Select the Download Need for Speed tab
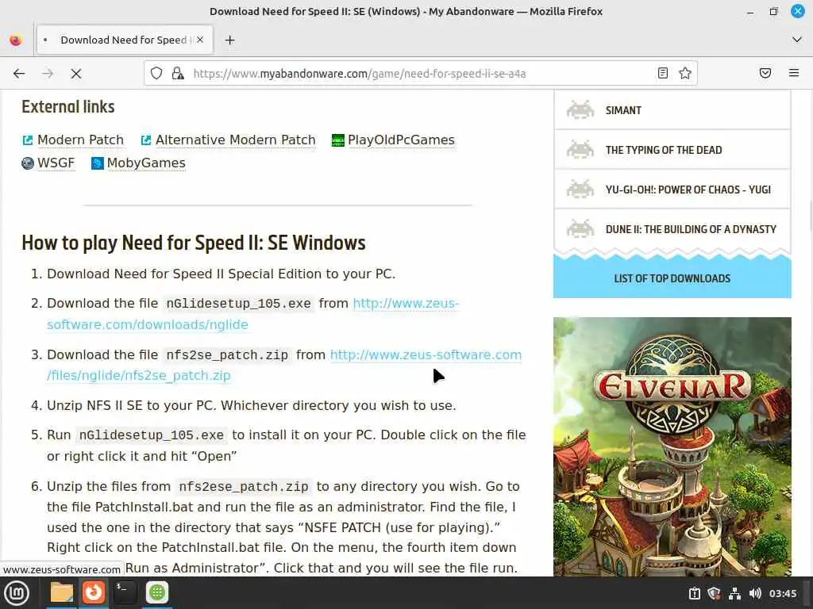The image size is (813, 609). pos(125,40)
